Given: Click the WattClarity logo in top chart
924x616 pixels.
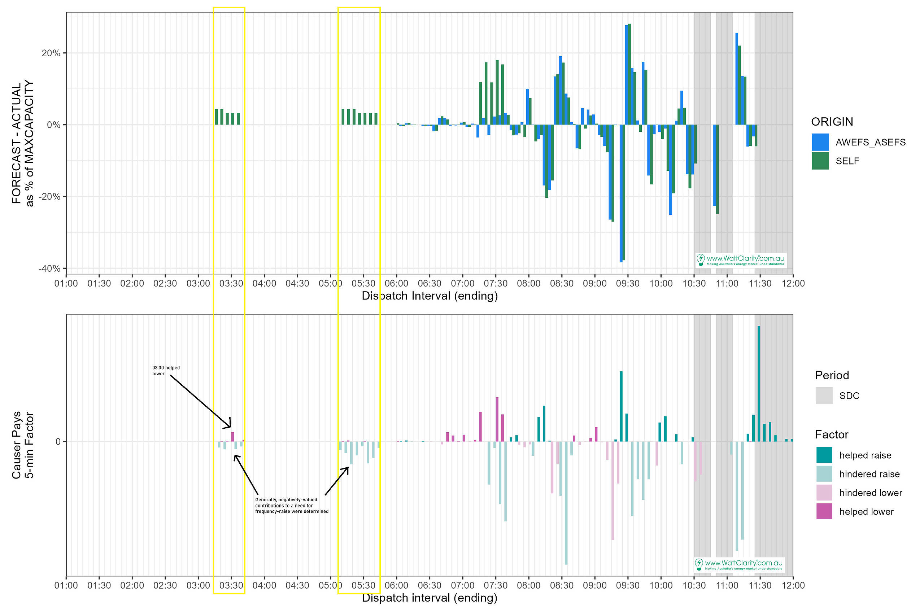Looking at the screenshot, I should coord(741,260).
